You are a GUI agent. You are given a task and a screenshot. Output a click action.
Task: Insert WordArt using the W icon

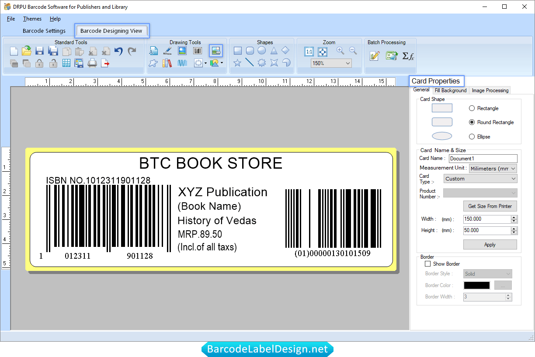(x=182, y=63)
